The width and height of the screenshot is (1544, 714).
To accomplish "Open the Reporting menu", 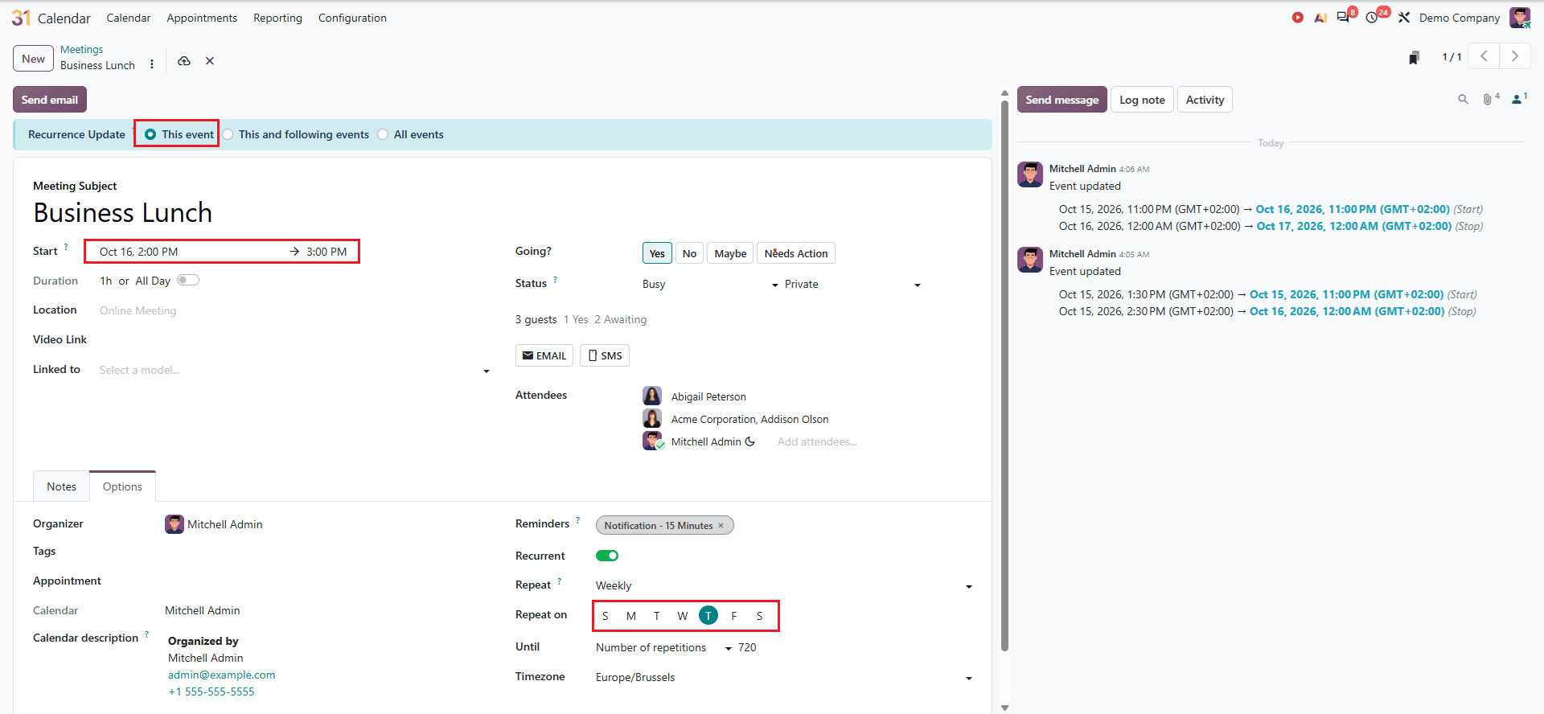I will coord(277,18).
